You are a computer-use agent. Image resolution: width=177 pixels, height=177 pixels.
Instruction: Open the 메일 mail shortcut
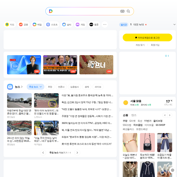point(37,24)
